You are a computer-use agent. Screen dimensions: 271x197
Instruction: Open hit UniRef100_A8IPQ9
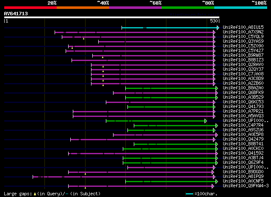click(243, 177)
